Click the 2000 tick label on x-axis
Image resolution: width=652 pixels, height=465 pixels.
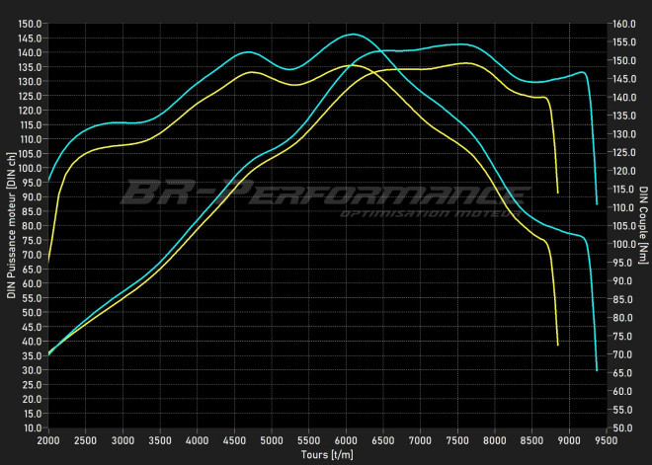click(47, 440)
